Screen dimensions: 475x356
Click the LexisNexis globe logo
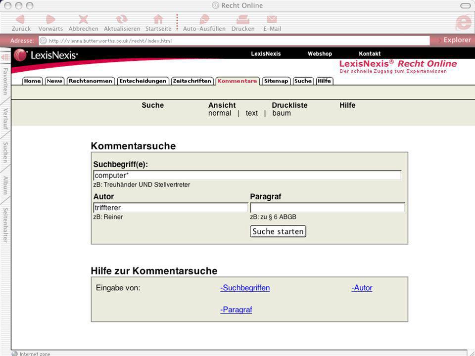coord(20,55)
